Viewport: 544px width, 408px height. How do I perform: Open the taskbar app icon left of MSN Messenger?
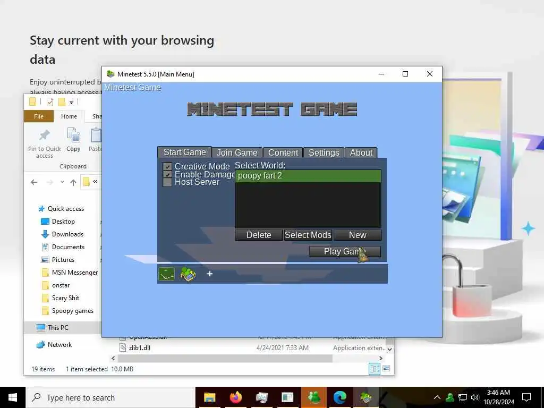coord(287,397)
